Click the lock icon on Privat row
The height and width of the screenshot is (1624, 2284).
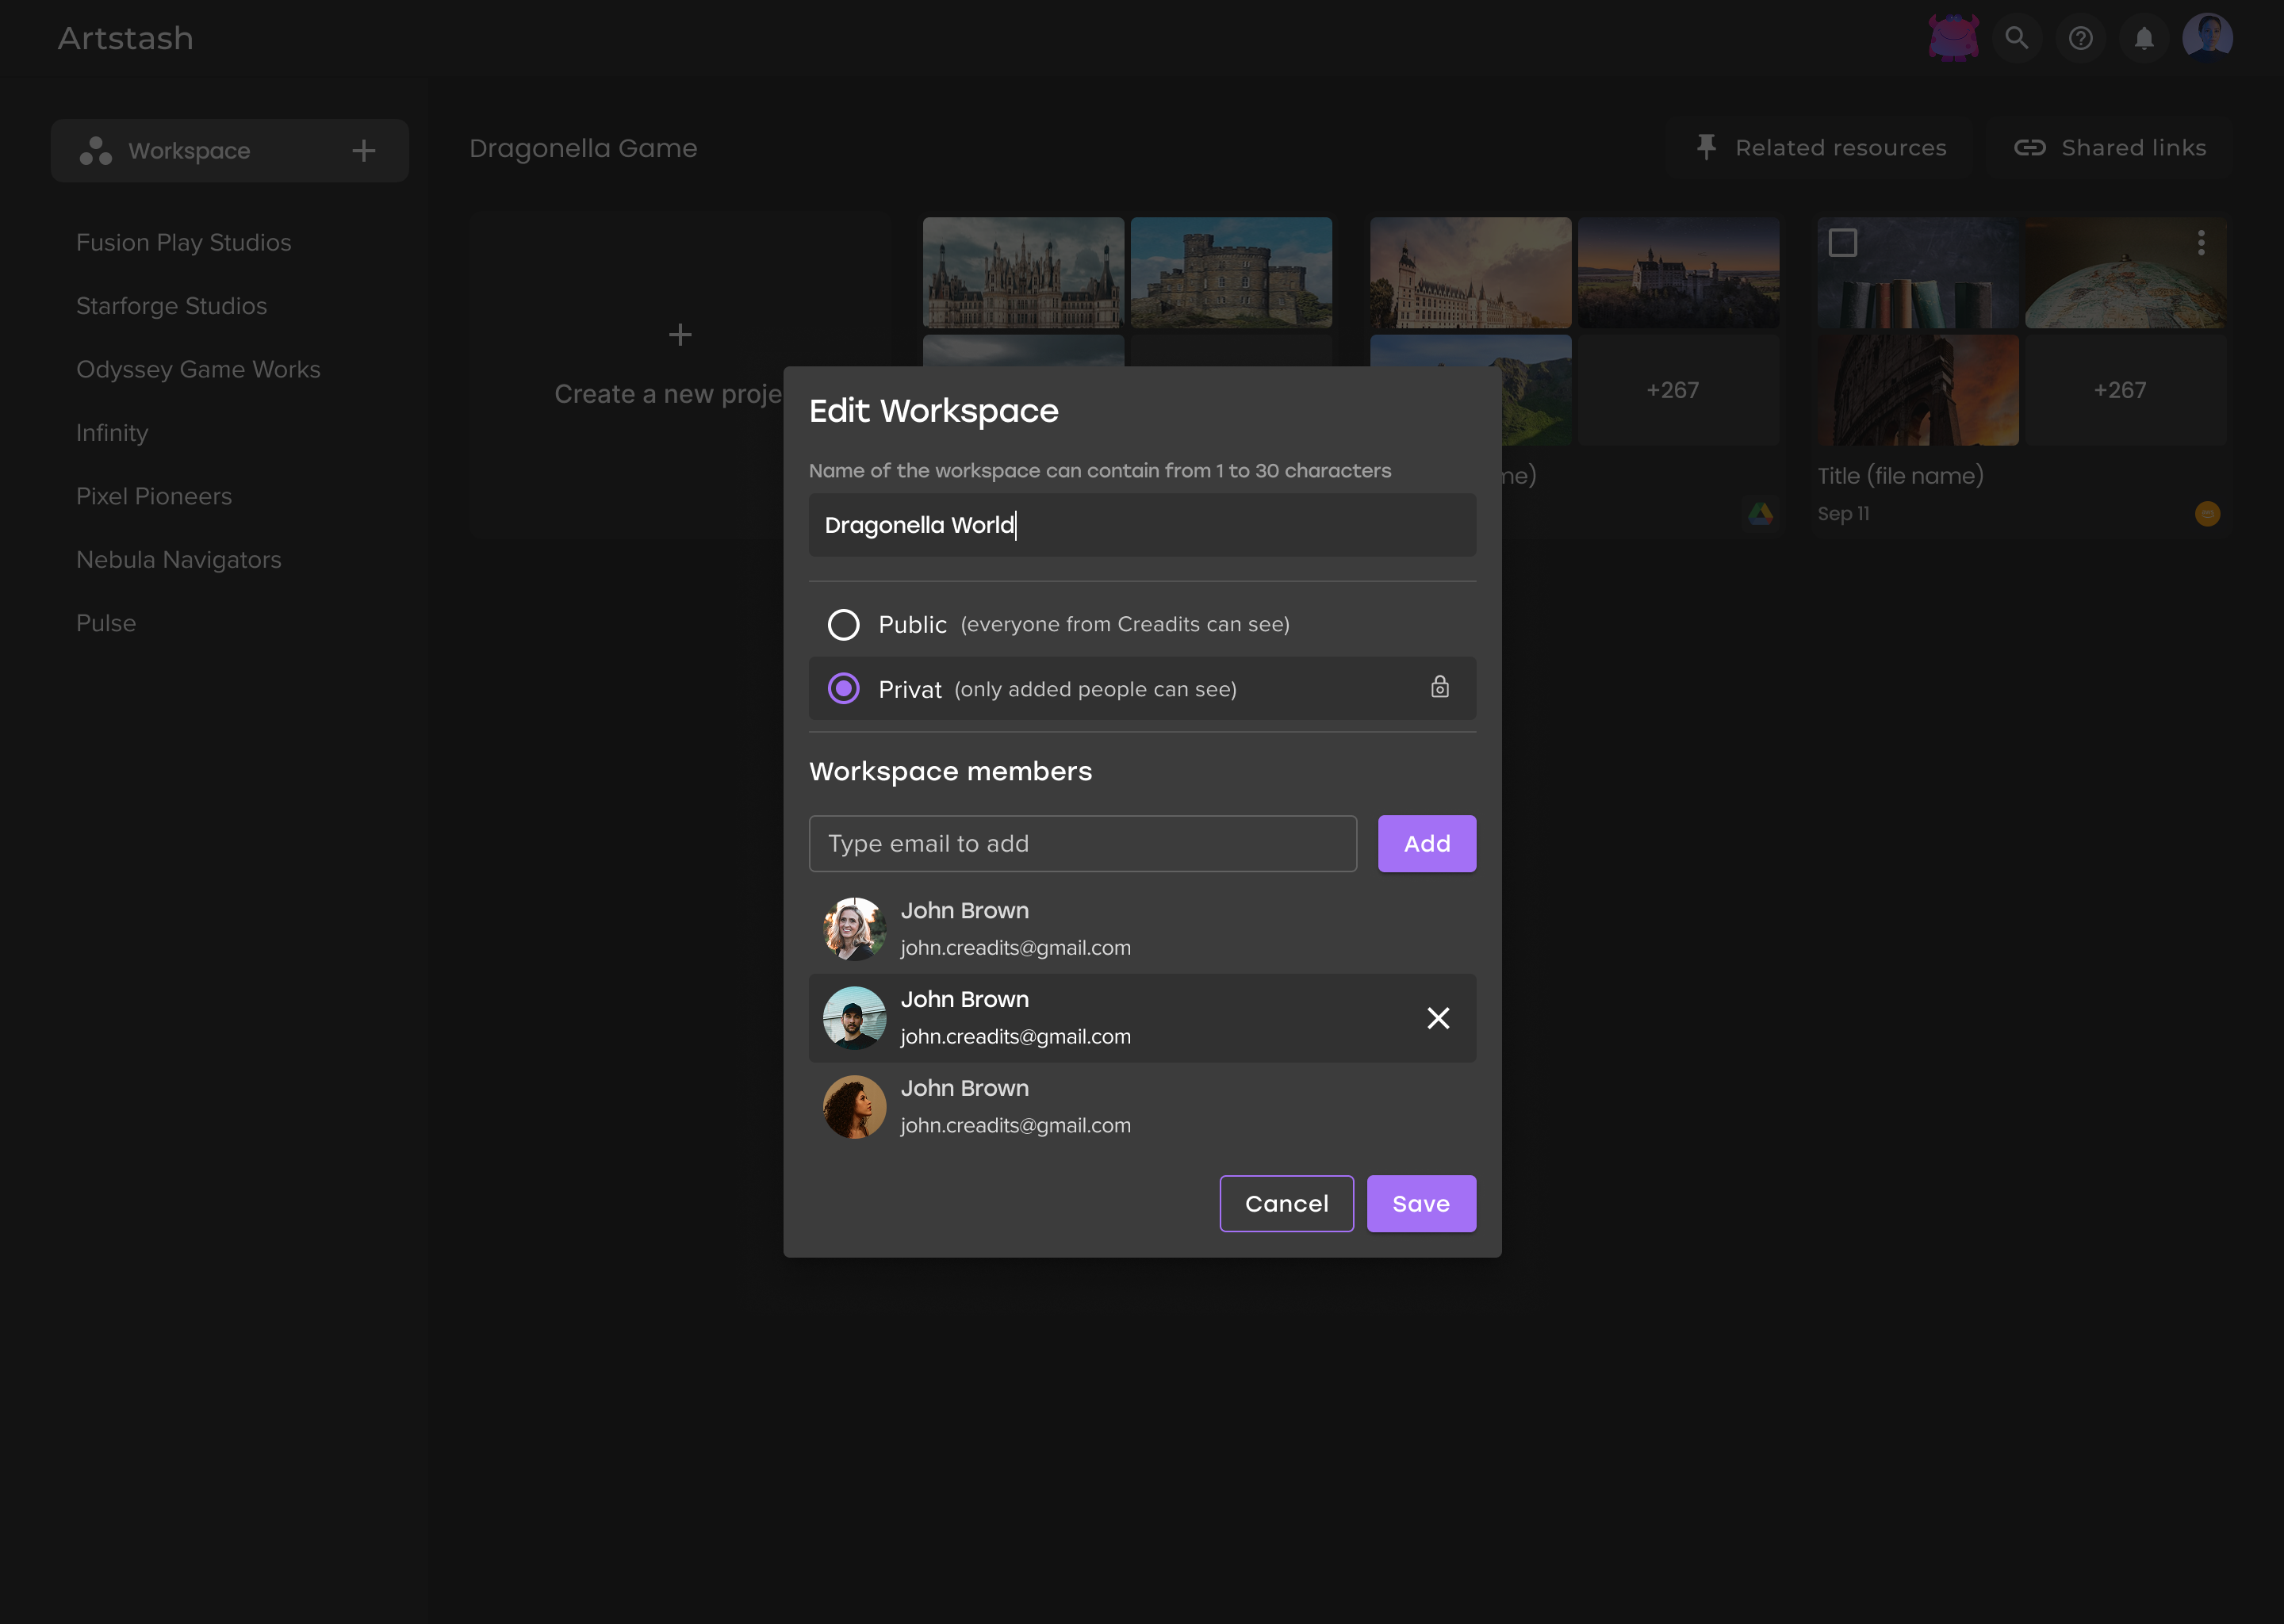point(1439,687)
